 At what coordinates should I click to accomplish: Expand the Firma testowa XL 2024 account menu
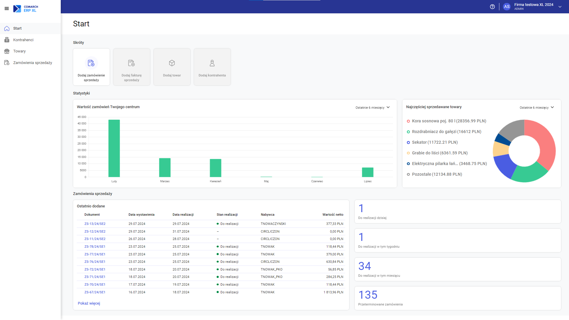point(560,7)
